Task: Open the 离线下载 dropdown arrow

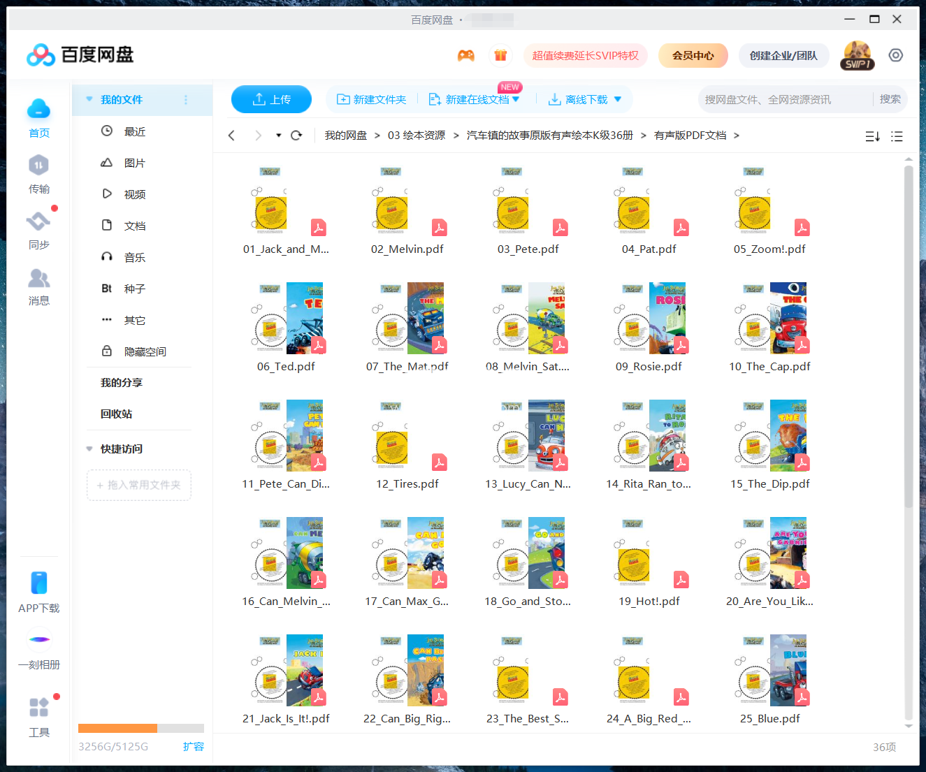Action: point(618,99)
